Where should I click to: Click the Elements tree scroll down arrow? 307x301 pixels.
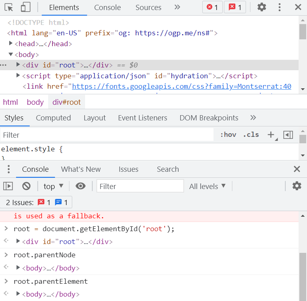pyautogui.click(x=303, y=89)
